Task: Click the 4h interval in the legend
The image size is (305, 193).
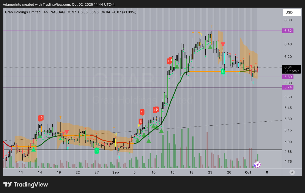Action: click(46, 12)
